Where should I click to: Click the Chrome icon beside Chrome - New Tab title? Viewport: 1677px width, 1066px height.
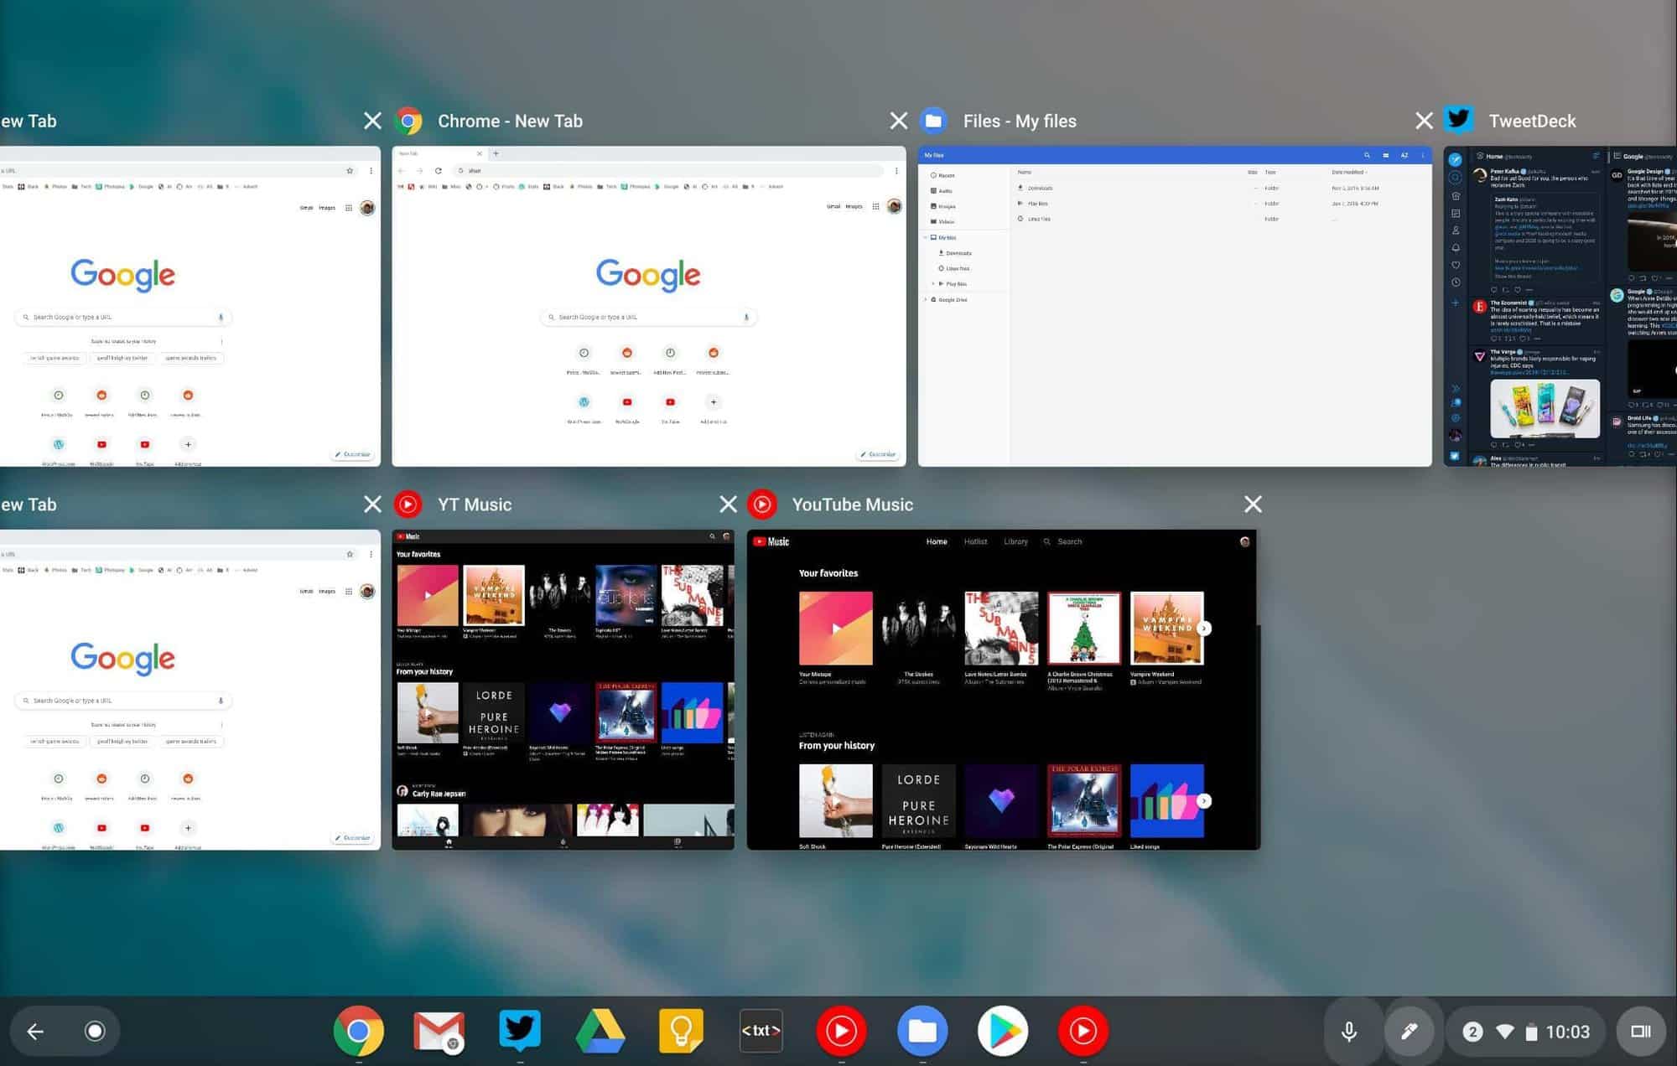[409, 121]
